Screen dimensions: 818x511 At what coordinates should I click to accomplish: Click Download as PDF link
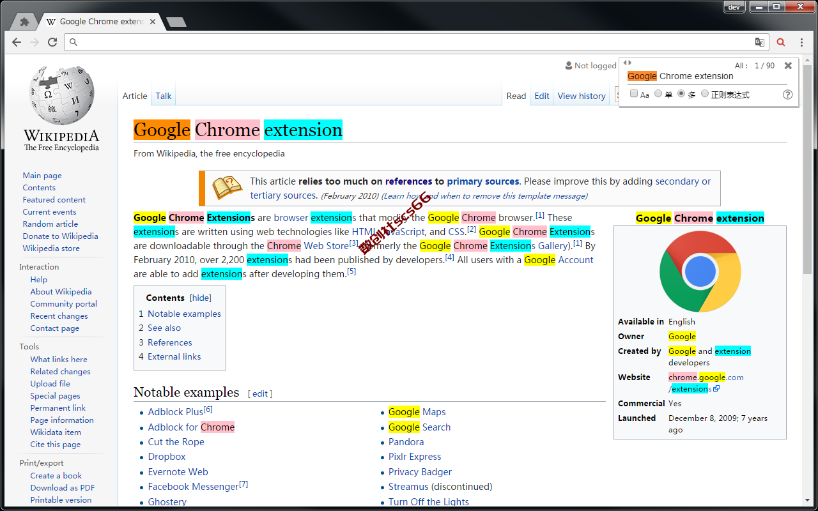[63, 487]
